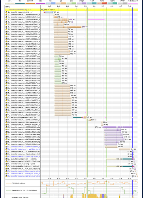143x198 pixels.
Task: Click the lock icon beside stats.g.doubleclick.net collect
Action: coord(6,166)
